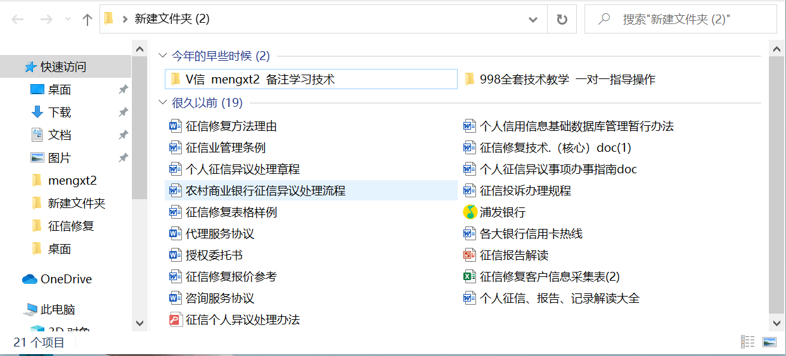Open the Excel file 征信修复客户信息采集表(2)

coord(549,277)
